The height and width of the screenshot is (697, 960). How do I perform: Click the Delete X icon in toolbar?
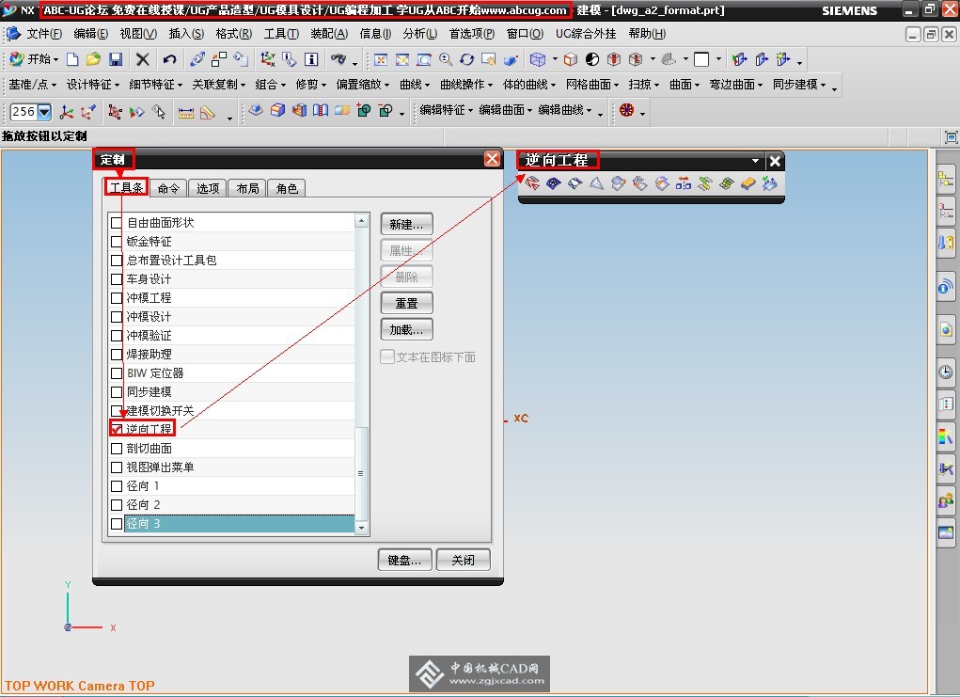pyautogui.click(x=143, y=59)
